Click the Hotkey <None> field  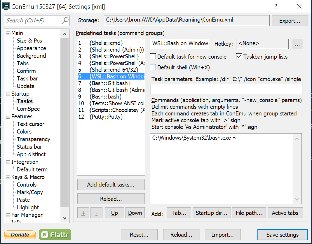point(262,44)
